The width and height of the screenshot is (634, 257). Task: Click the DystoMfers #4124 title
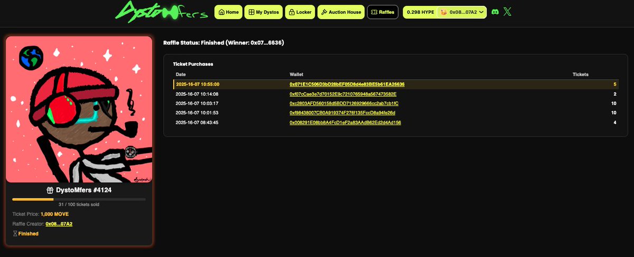pos(83,190)
